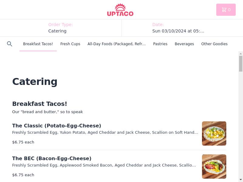
Task: Select the Breakfast Tacos! tab
Action: (x=38, y=44)
